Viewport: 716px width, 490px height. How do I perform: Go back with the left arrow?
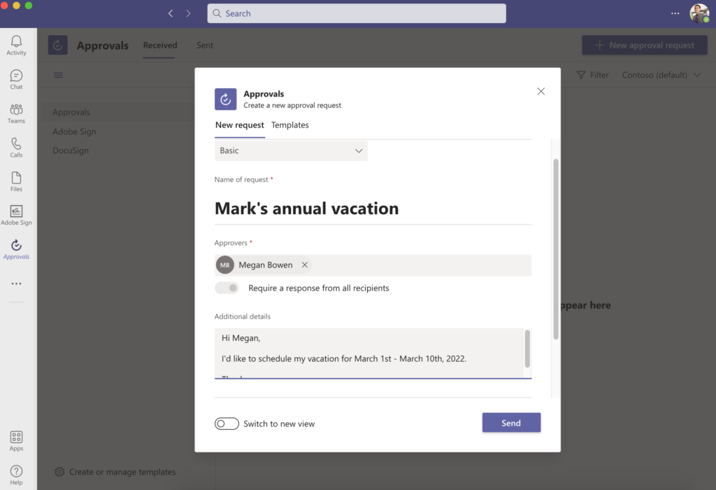click(171, 13)
